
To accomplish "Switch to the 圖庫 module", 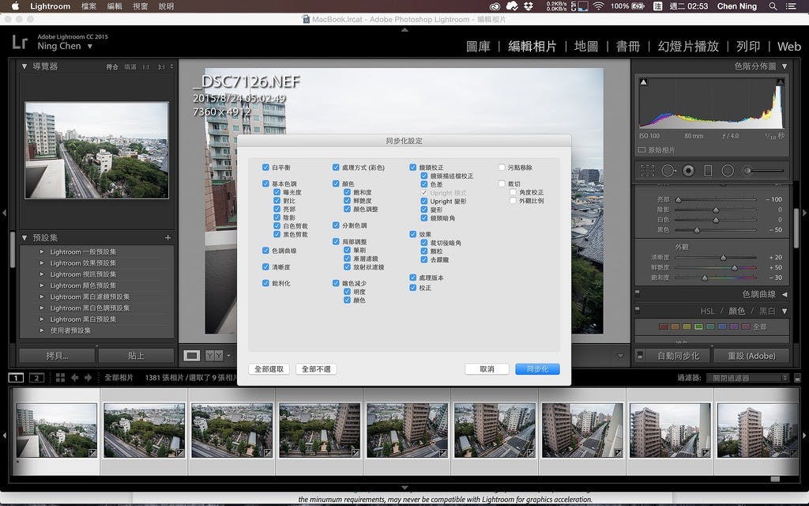I will point(484,47).
